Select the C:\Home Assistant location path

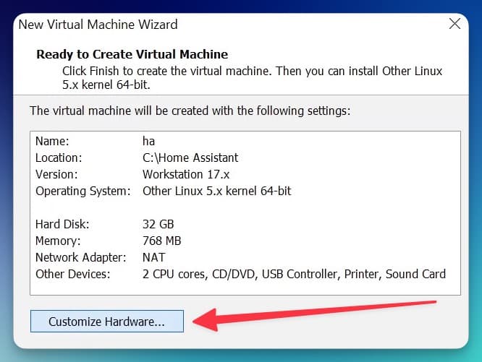coord(190,158)
